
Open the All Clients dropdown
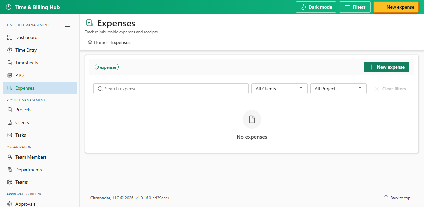(280, 89)
